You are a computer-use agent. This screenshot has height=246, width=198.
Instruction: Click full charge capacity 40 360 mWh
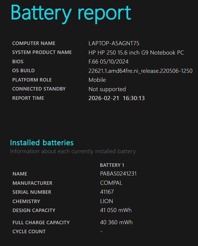tap(116, 223)
